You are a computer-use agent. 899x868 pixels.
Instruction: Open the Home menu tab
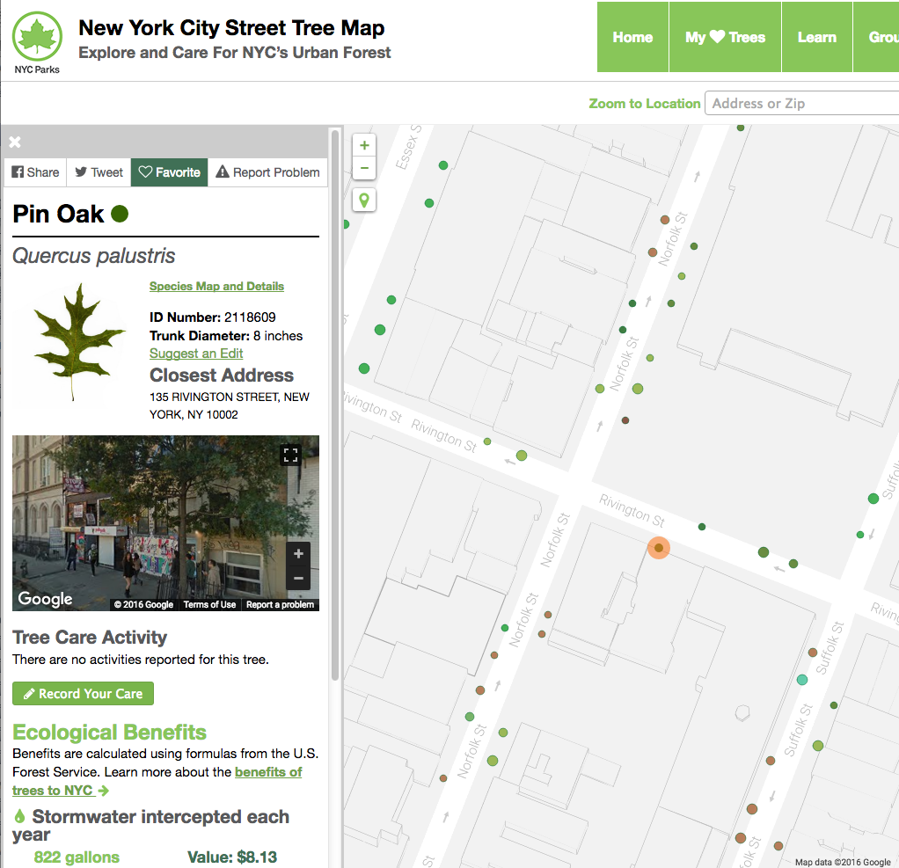632,37
